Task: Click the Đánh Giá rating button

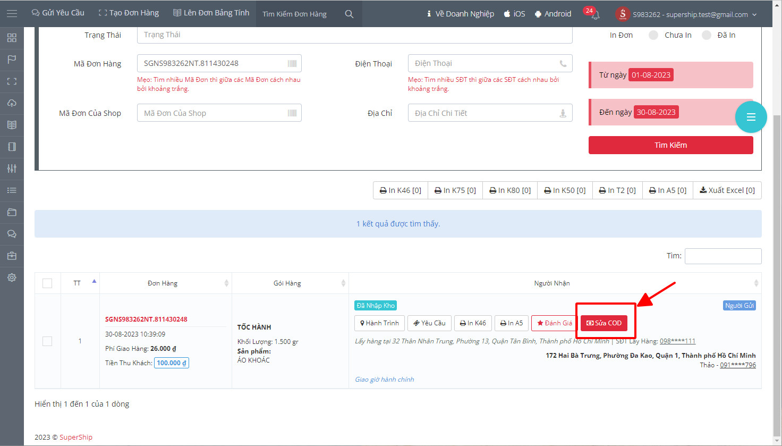Action: coord(554,323)
